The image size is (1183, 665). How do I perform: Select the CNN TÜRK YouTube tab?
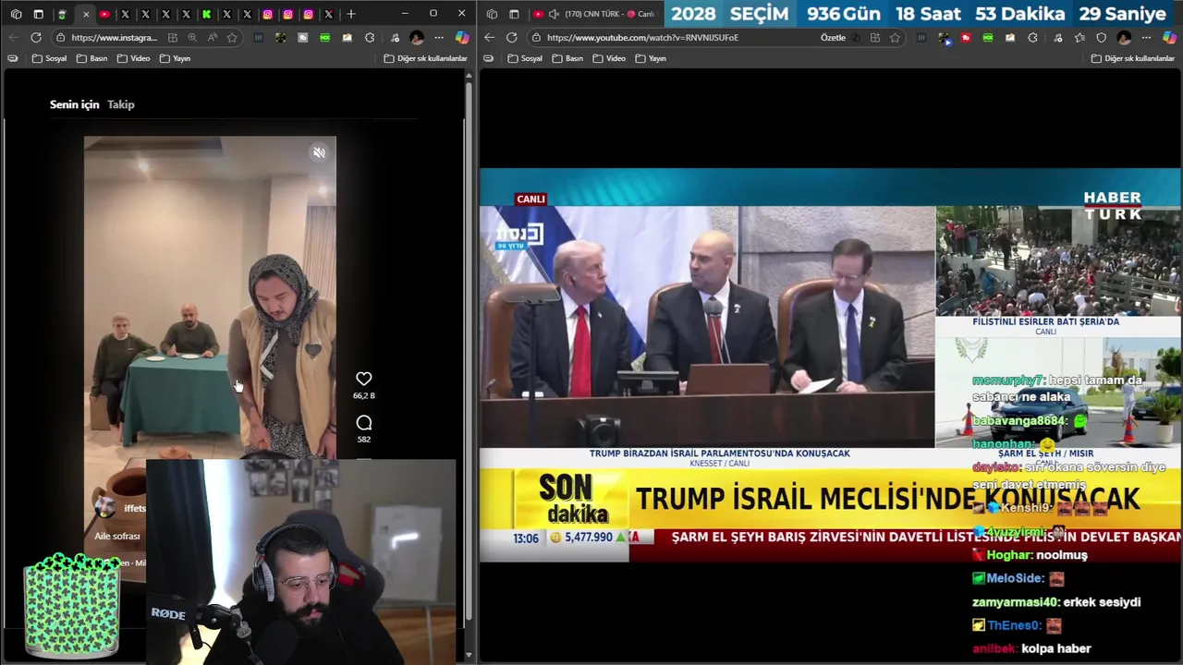pyautogui.click(x=596, y=14)
